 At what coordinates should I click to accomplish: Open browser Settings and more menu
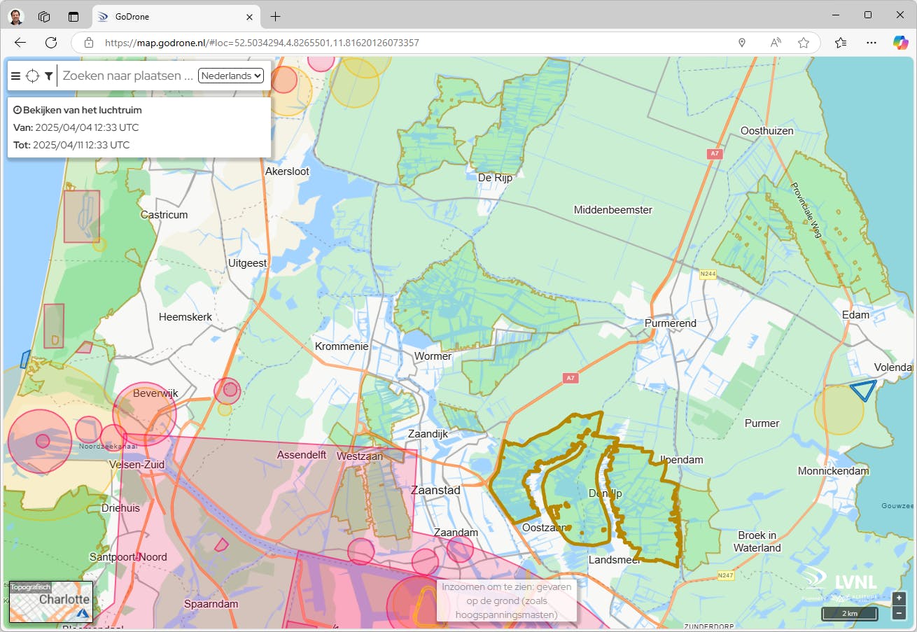pos(871,43)
